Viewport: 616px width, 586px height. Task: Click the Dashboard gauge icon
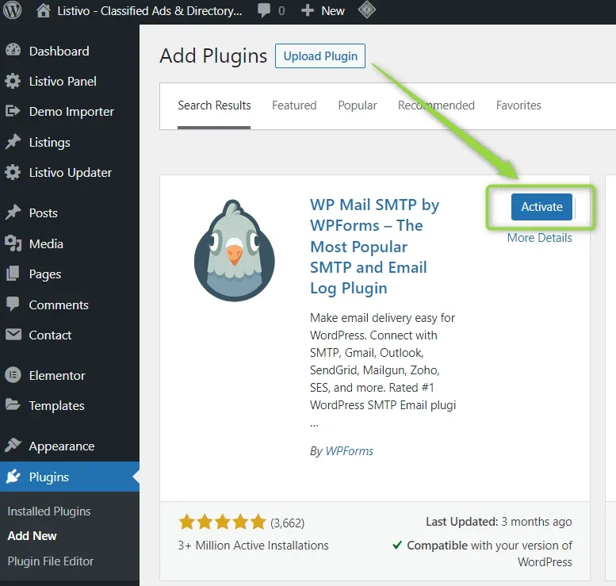[13, 50]
